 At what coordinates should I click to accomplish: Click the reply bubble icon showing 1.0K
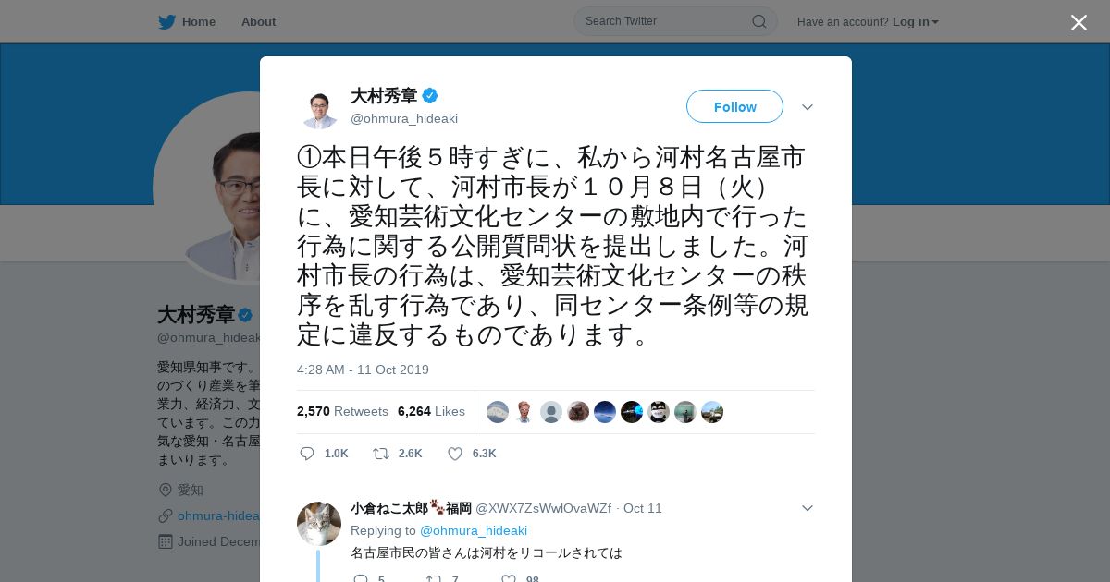point(307,454)
